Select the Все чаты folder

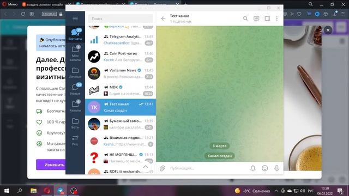point(75,34)
